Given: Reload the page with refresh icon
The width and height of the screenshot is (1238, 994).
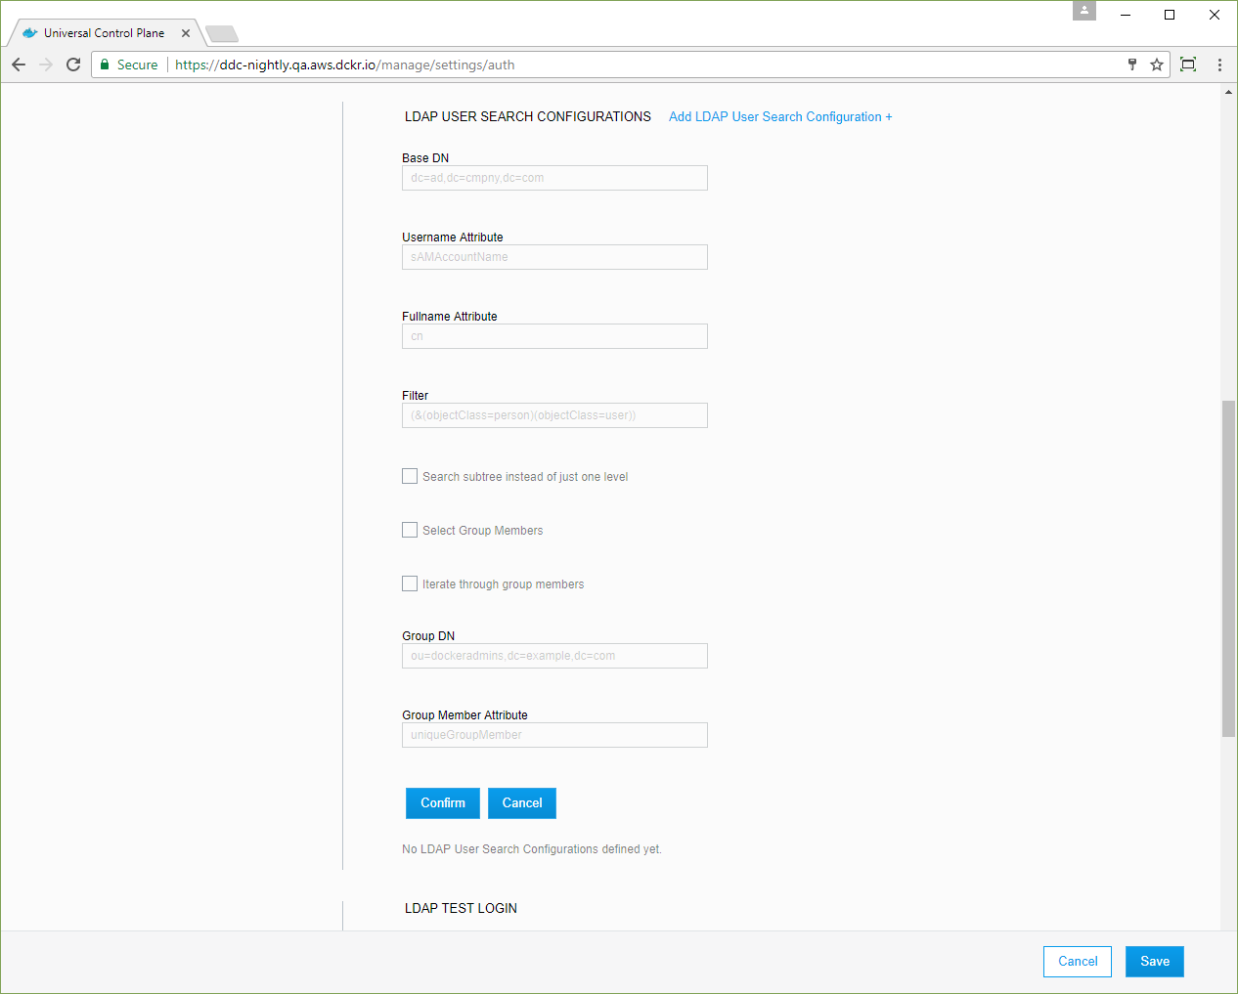Looking at the screenshot, I should [73, 65].
